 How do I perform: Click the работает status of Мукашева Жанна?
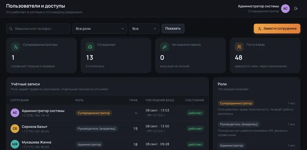tap(195, 145)
